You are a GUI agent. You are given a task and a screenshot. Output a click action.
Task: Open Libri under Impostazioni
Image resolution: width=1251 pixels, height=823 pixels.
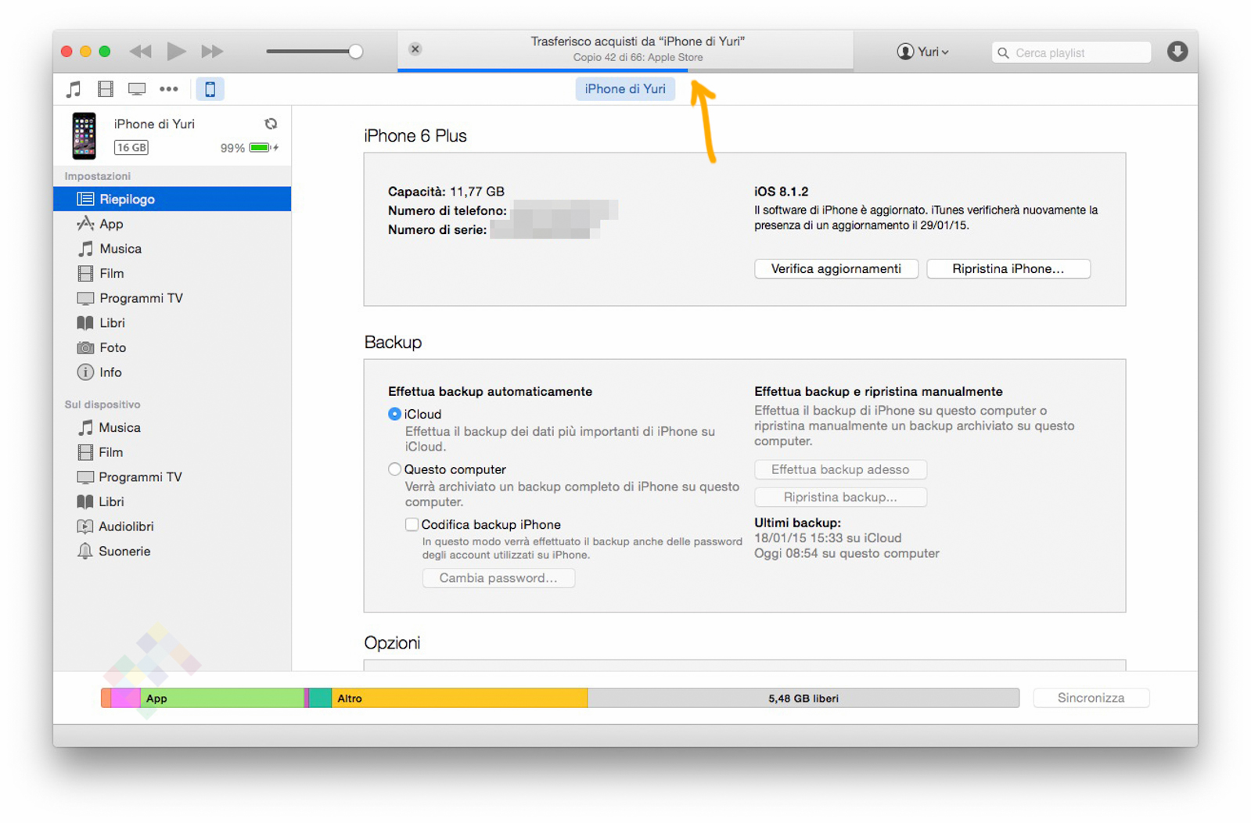pyautogui.click(x=172, y=323)
